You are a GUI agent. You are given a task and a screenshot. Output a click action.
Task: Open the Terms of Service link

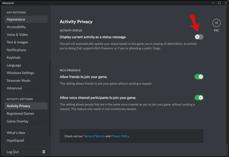coord(94,136)
